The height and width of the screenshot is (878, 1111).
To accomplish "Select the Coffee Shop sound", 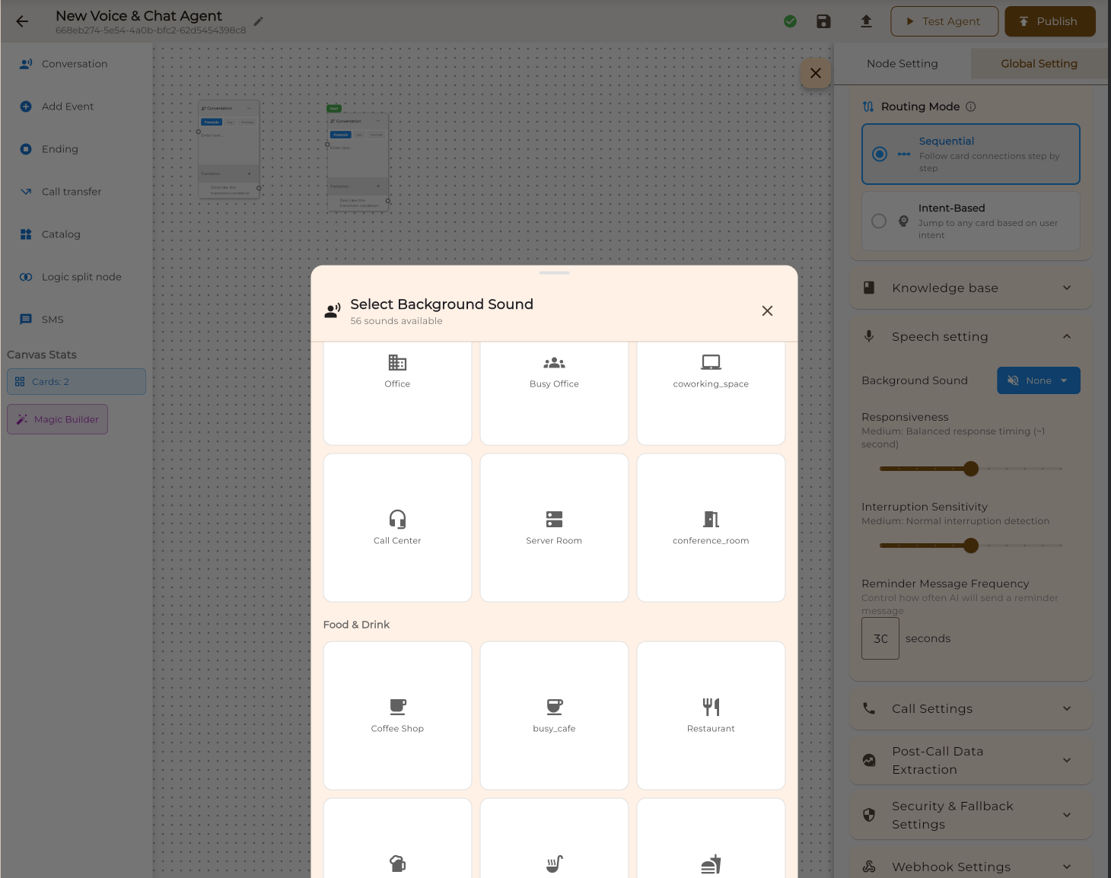I will 397,716.
